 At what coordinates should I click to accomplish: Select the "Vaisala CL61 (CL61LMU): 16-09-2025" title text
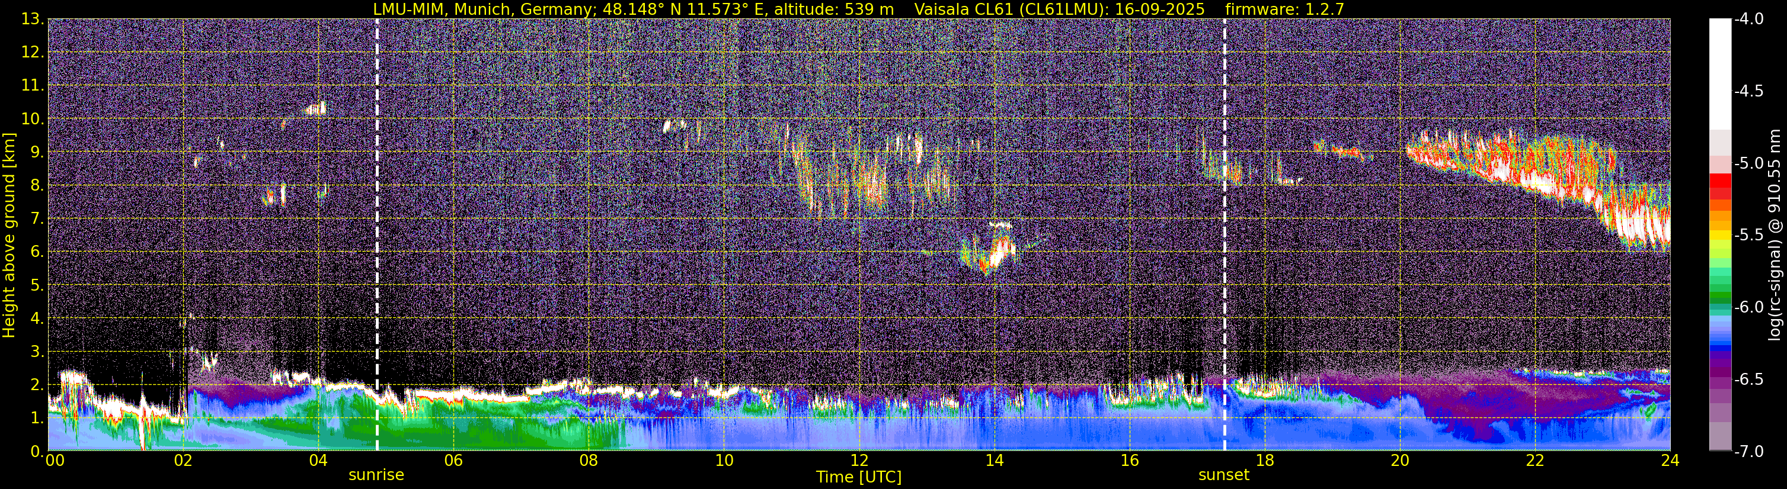(1059, 9)
